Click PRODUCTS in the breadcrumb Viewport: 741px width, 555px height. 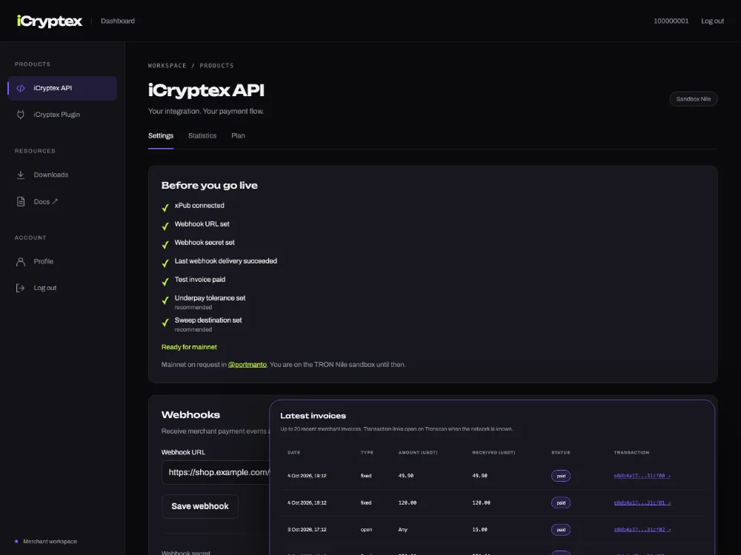pos(216,66)
